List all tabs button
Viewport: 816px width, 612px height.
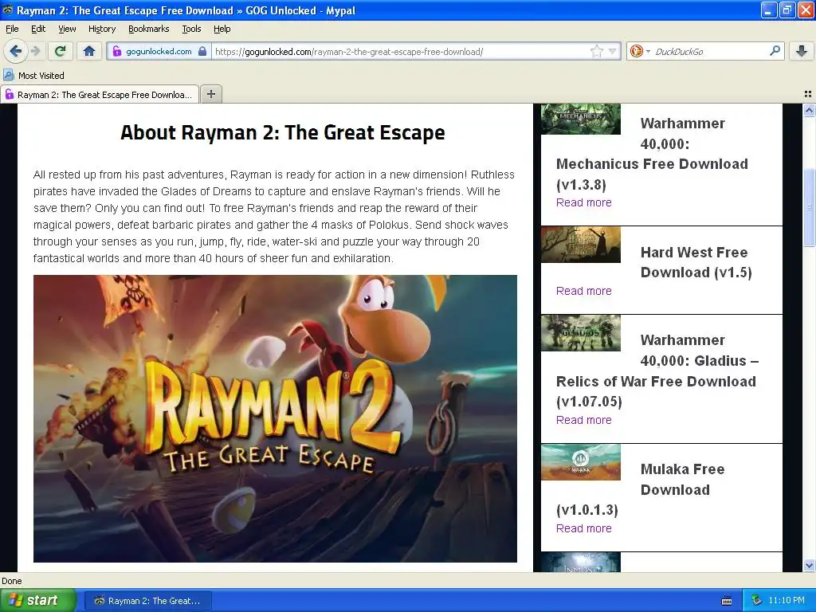(x=808, y=94)
